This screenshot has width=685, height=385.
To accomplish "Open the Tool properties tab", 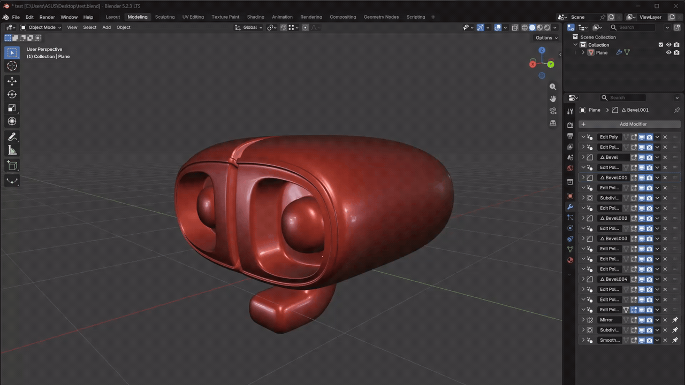I will [570, 111].
